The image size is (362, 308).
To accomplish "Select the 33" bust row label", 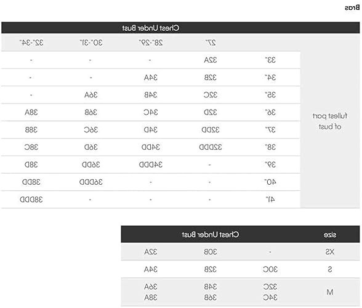I will [270, 60].
